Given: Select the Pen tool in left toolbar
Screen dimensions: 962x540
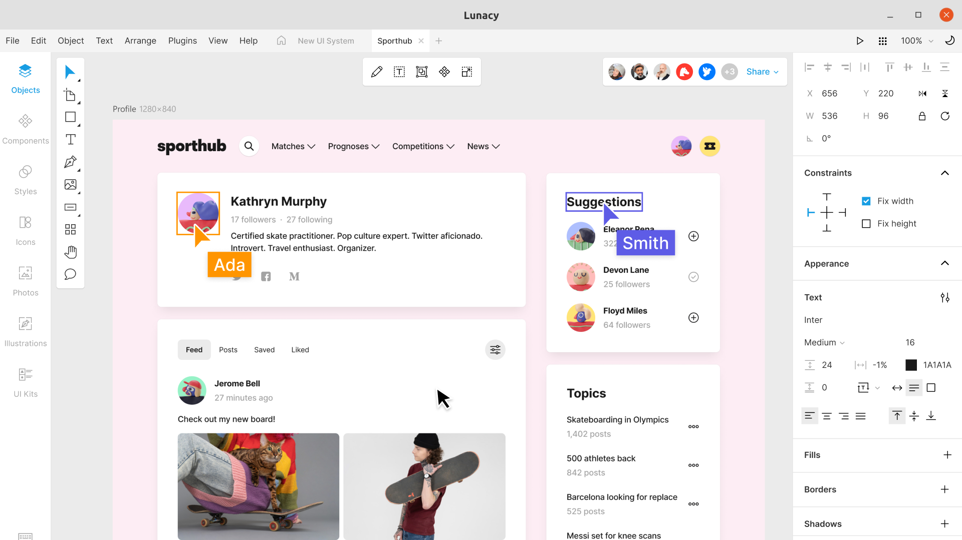Looking at the screenshot, I should pos(71,162).
